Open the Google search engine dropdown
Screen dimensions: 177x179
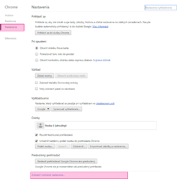coord(42,109)
